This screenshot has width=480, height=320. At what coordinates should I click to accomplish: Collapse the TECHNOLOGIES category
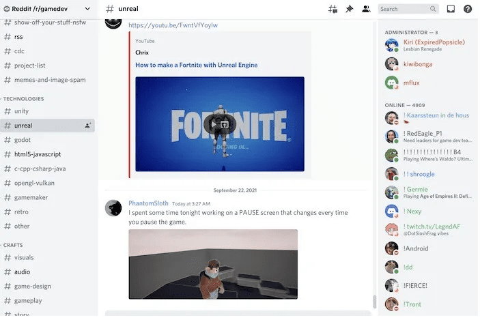pyautogui.click(x=23, y=99)
